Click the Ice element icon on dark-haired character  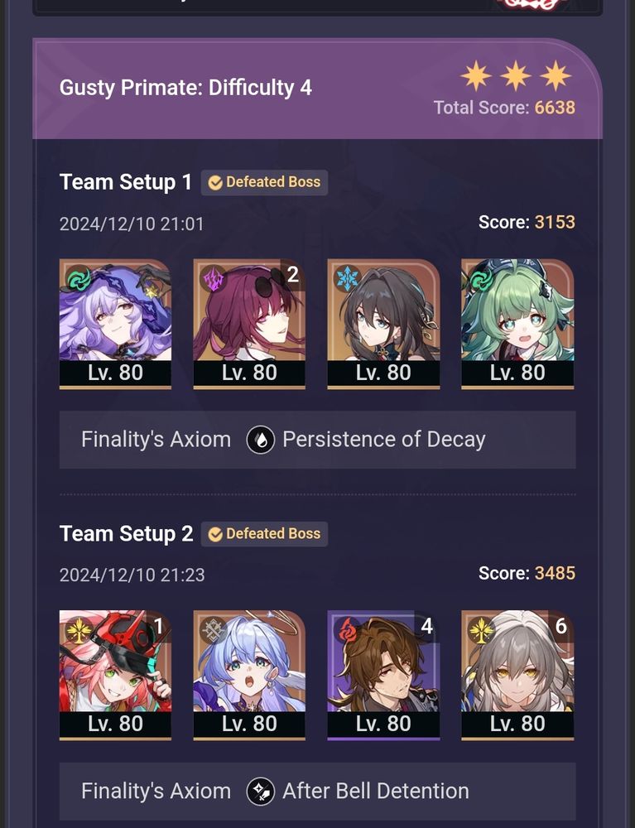(348, 278)
